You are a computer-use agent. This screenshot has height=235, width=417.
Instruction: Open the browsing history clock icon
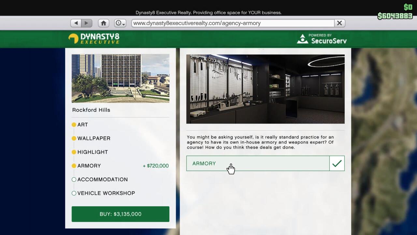pos(118,23)
